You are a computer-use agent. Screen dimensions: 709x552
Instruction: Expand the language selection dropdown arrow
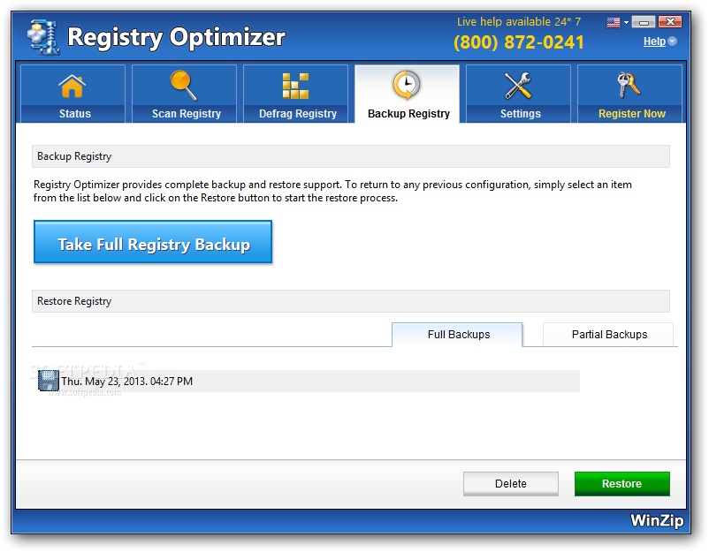point(626,22)
